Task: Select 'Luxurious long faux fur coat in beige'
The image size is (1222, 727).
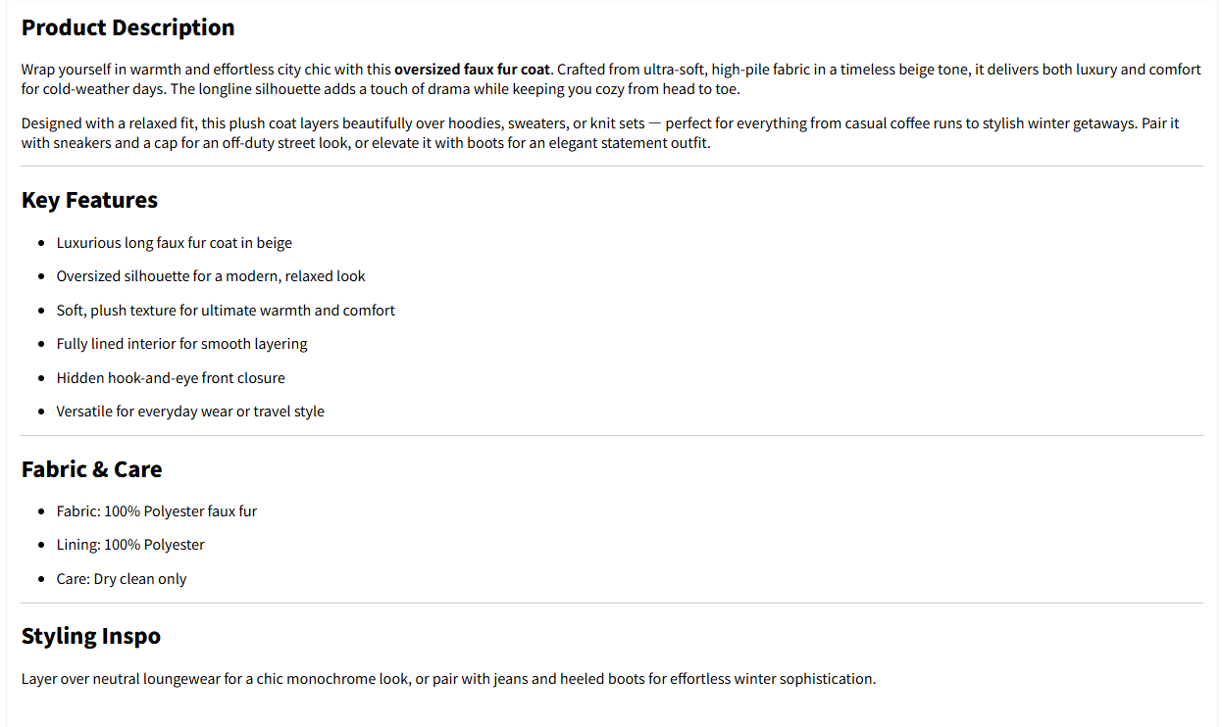Action: (174, 243)
